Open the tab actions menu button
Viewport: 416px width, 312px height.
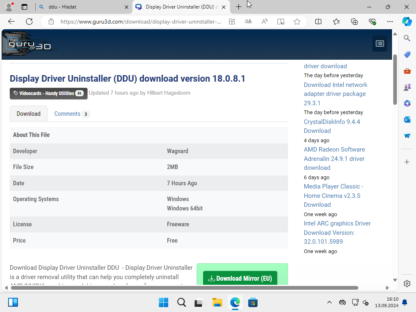[24, 7]
